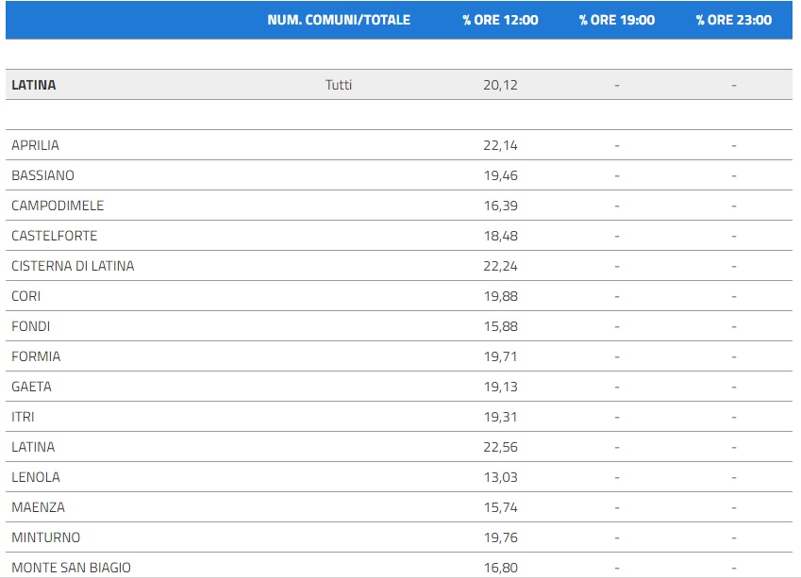Open the MINTURNO municipality entry
801x578 pixels.
coord(45,537)
